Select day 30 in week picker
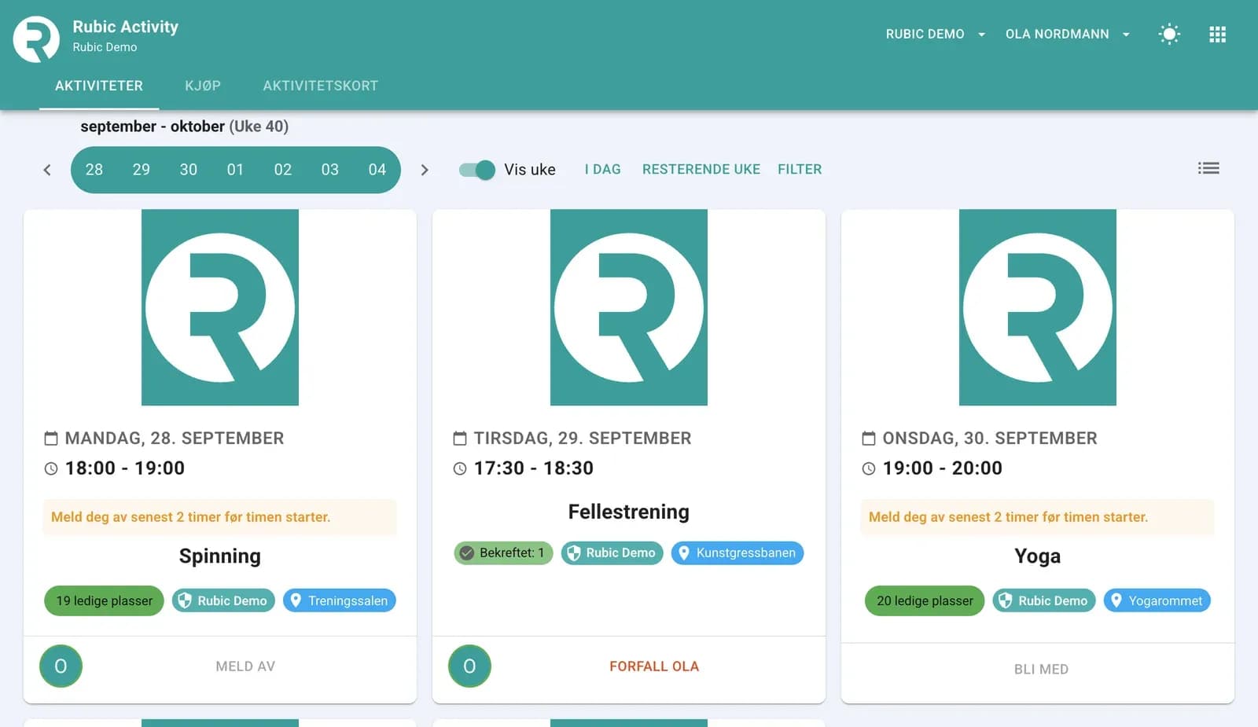Screen dimensions: 1258x727 click(x=189, y=170)
